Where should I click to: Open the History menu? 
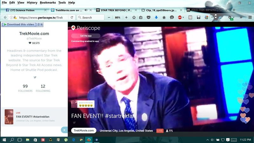click(32, 3)
